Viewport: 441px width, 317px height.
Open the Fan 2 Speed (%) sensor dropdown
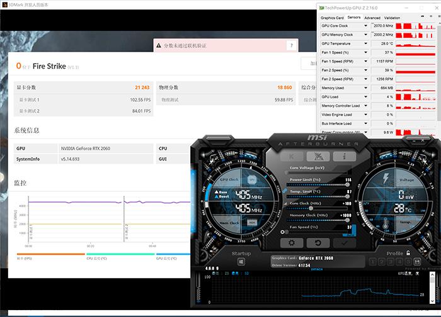[x=365, y=70]
